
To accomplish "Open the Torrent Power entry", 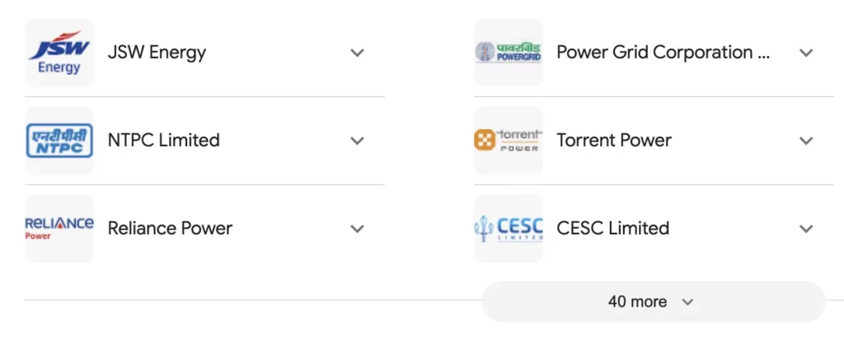I will tap(614, 141).
